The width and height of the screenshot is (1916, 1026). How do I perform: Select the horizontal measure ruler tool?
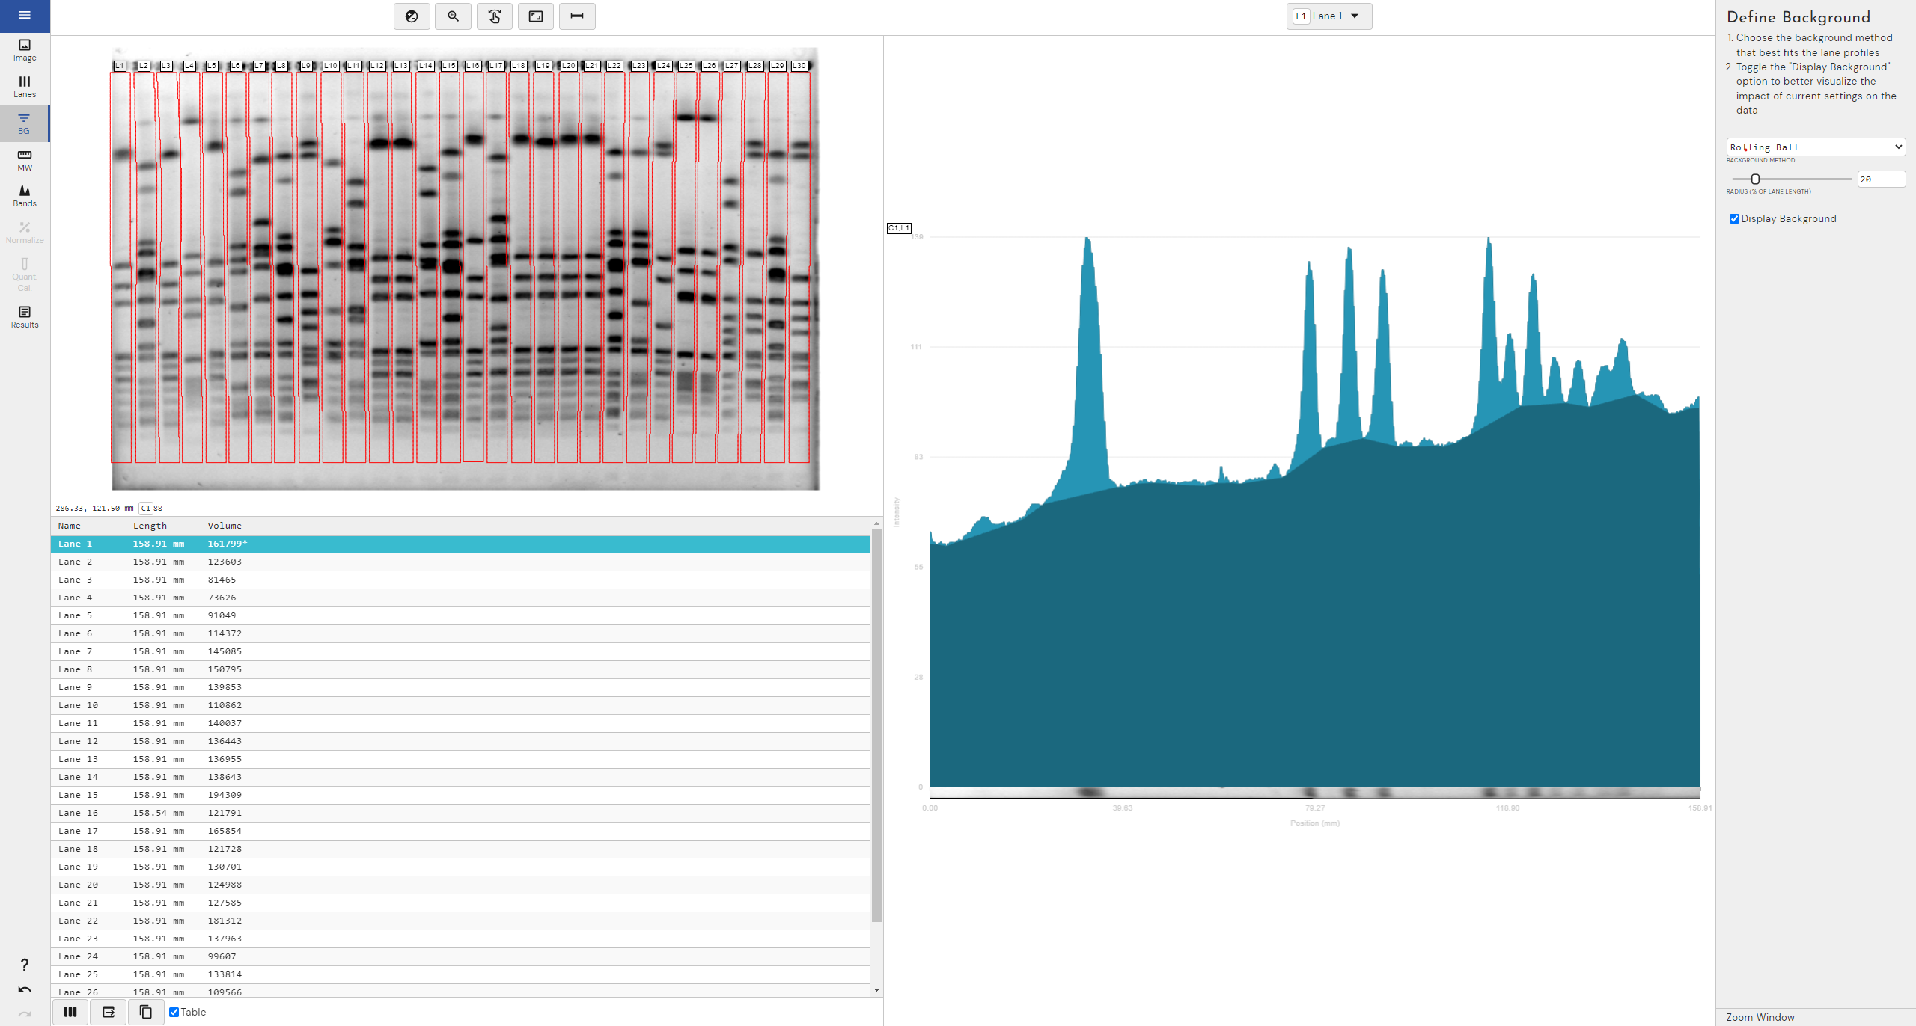pyautogui.click(x=577, y=16)
